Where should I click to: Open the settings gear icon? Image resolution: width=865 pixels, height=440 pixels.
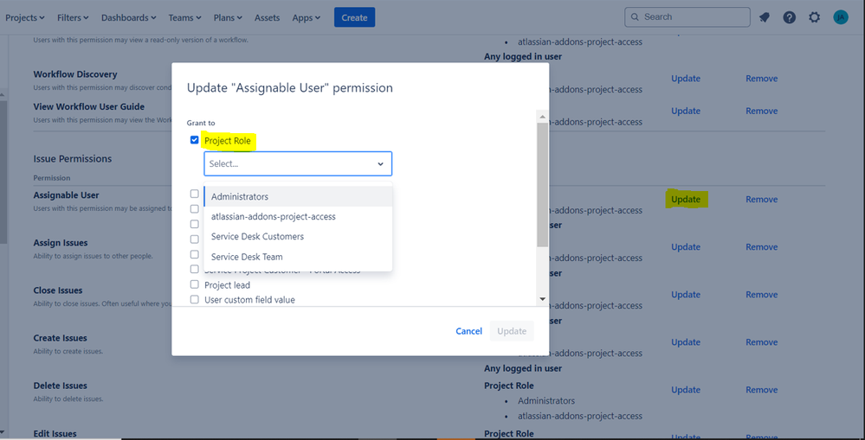[x=814, y=17]
